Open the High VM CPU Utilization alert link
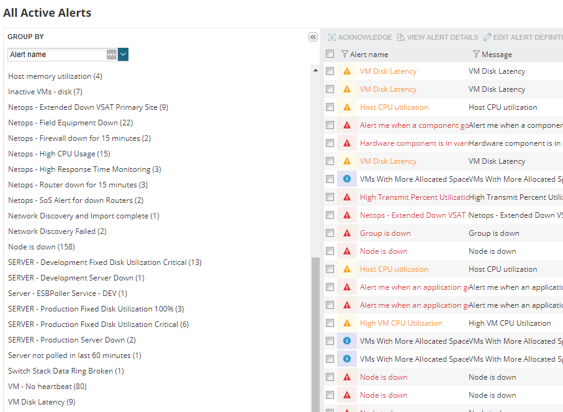563x412 pixels. tap(401, 323)
